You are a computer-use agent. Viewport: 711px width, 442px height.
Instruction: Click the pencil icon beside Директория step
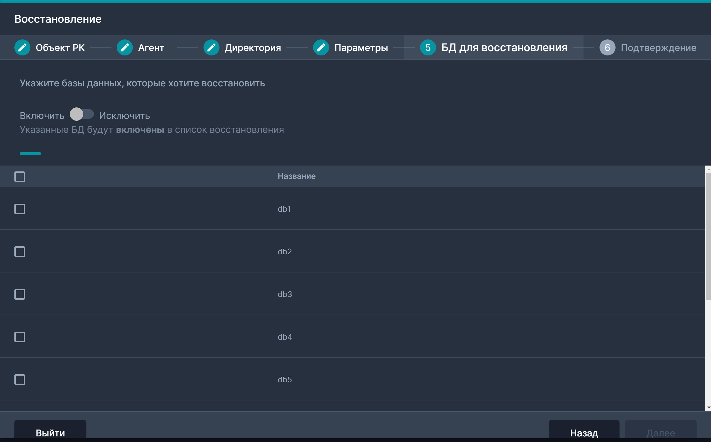pyautogui.click(x=211, y=48)
